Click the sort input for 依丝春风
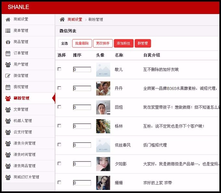Viewport: 221px width, 193px height. coord(82,145)
